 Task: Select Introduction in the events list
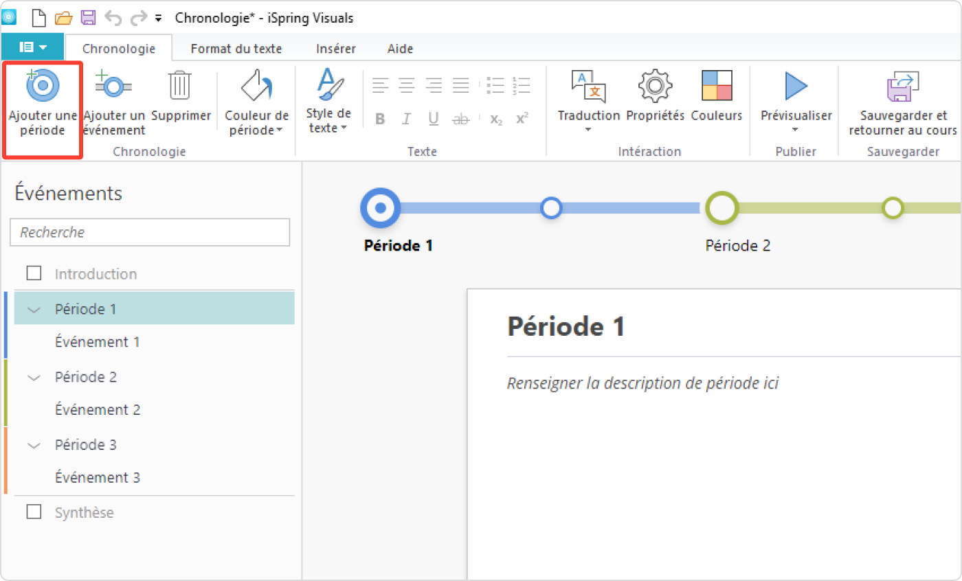click(x=96, y=274)
